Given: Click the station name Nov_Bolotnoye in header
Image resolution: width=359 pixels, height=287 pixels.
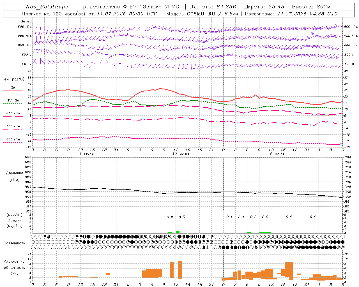Looking at the screenshot, I should tap(47, 7).
